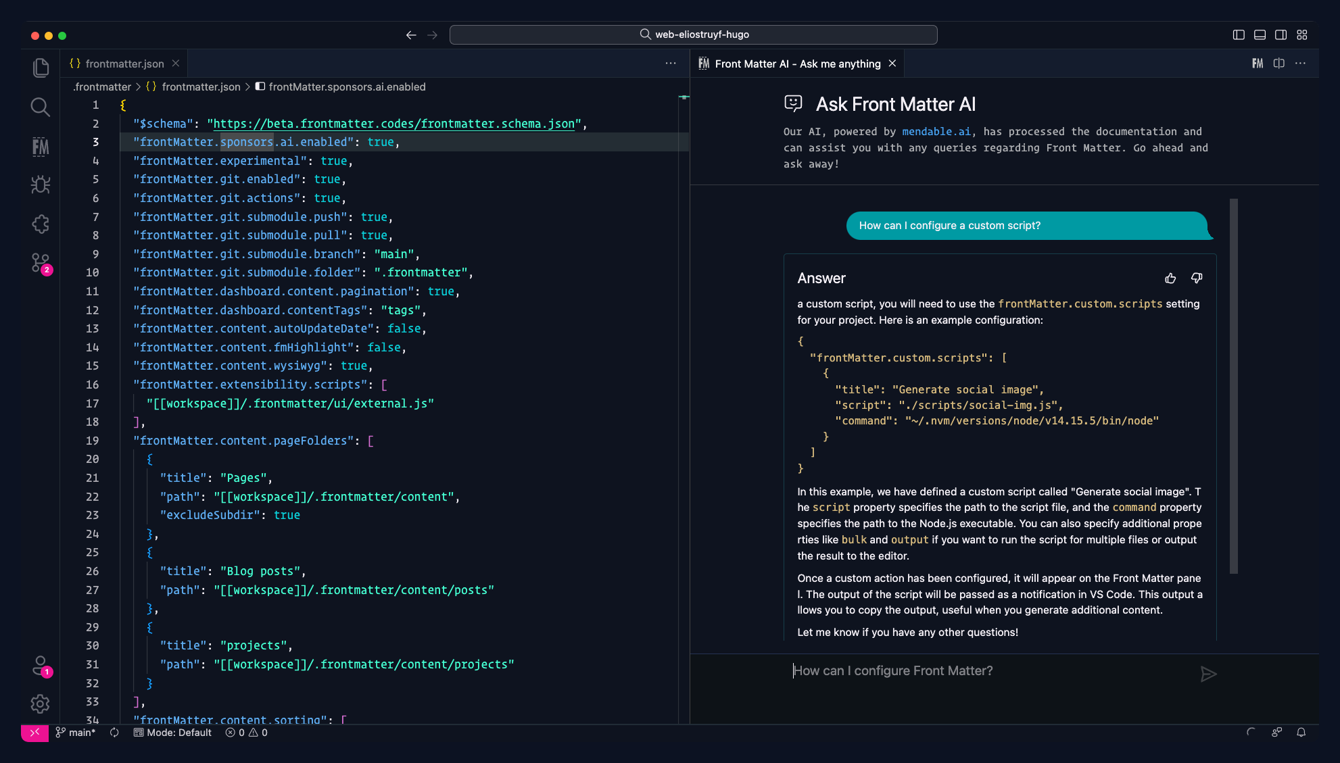
Task: Click the send arrow in chat
Action: click(x=1208, y=674)
